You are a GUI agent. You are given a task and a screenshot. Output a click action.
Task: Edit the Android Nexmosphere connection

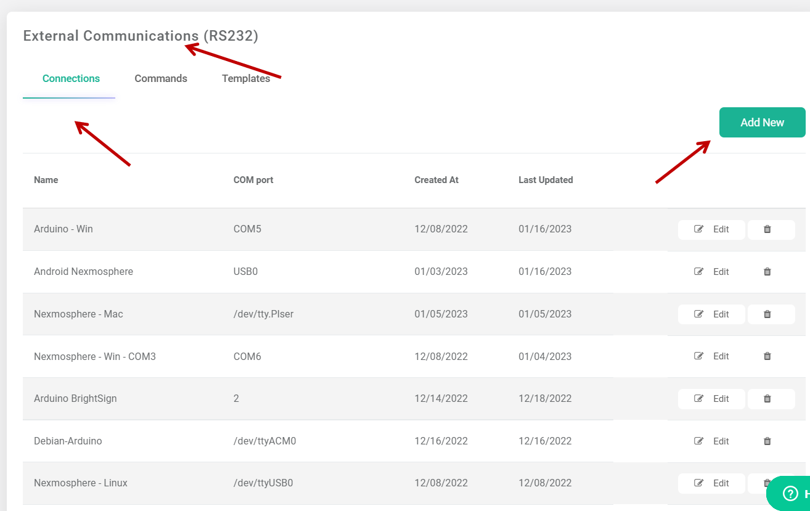[x=712, y=272]
